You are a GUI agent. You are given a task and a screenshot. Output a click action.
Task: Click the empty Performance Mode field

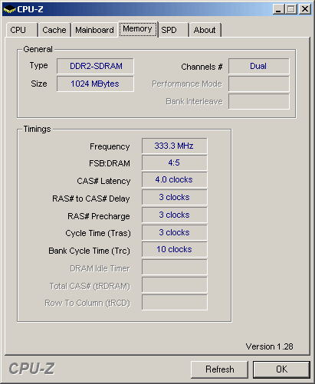pos(259,84)
